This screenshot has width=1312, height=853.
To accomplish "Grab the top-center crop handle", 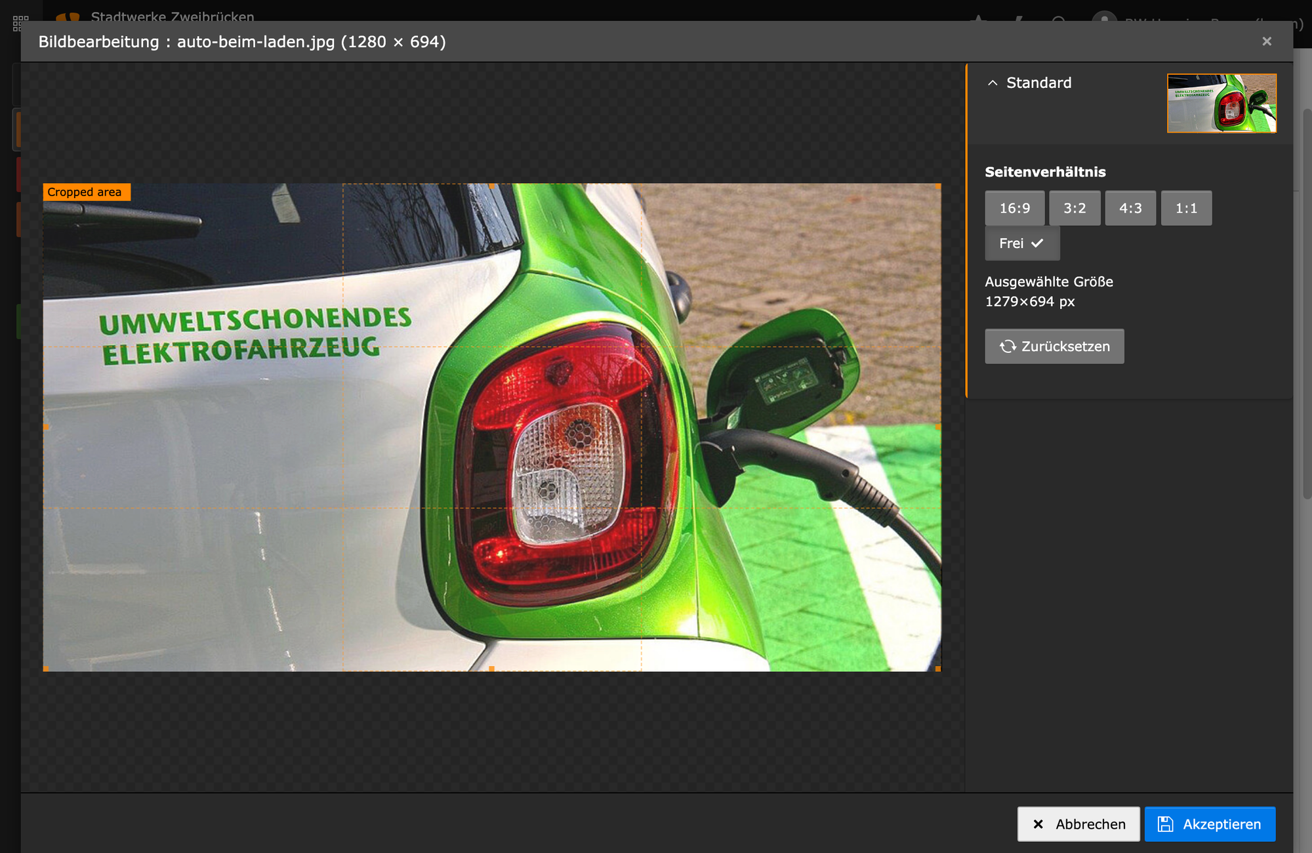I will click(x=492, y=186).
